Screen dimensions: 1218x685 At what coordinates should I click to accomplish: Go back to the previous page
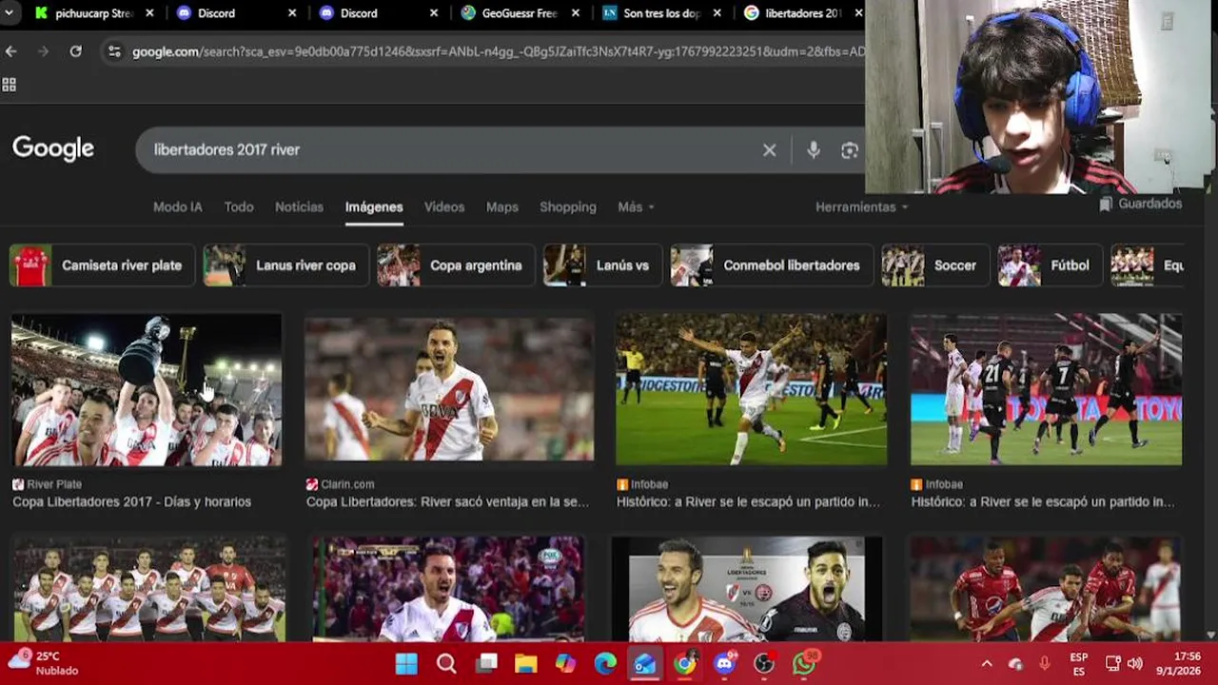[x=11, y=51]
